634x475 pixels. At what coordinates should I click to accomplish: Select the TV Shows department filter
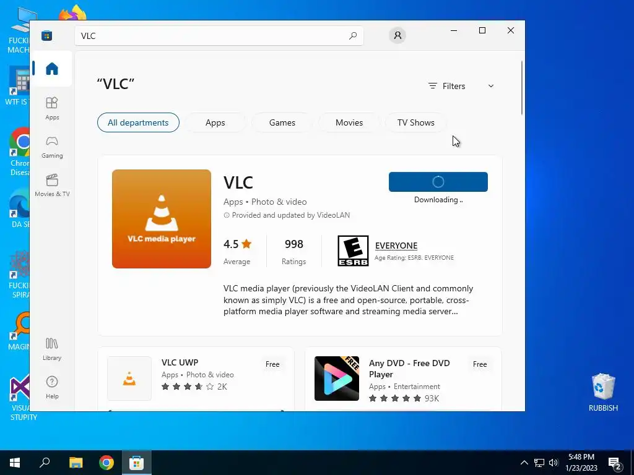pos(415,122)
